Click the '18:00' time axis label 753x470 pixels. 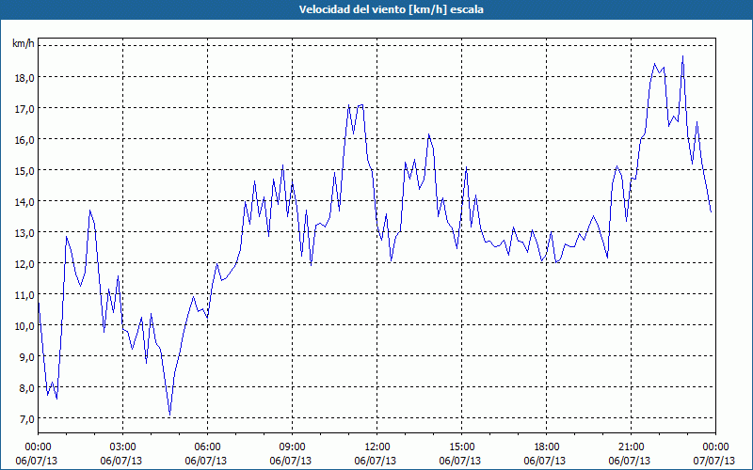(546, 447)
